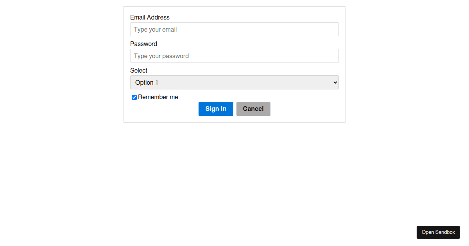Focus the 'Type your email' text box

(x=234, y=29)
